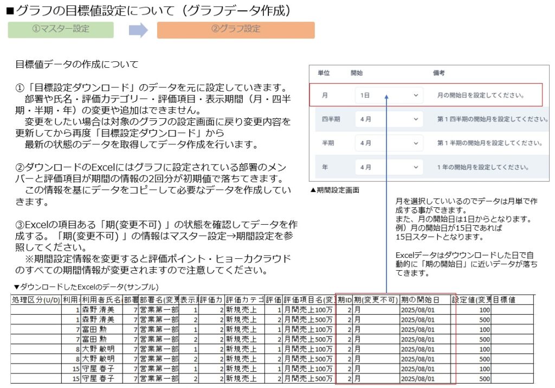This screenshot has width=555, height=388.
Task: Open the 月 start-day dropdown showing 1日
Action: pos(388,95)
